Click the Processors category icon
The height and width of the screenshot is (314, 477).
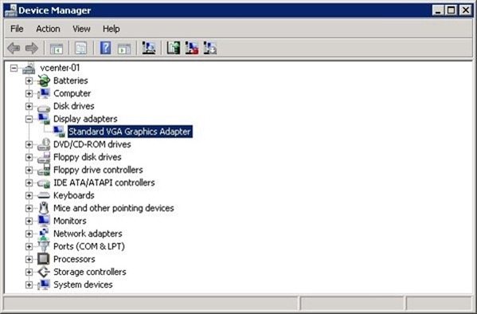(44, 259)
